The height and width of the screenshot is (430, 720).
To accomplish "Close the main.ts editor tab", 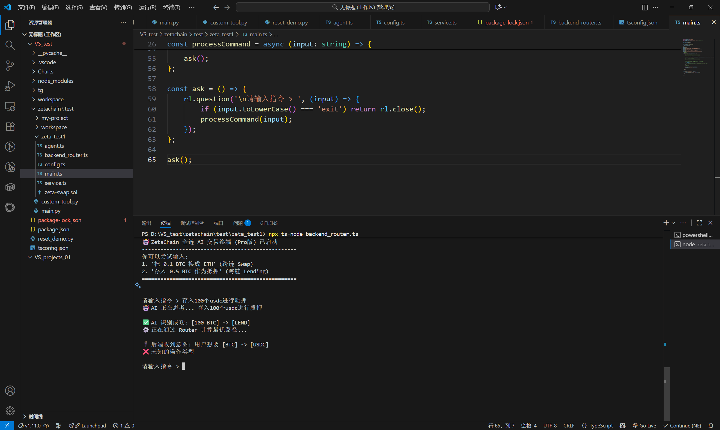I will pos(714,22).
